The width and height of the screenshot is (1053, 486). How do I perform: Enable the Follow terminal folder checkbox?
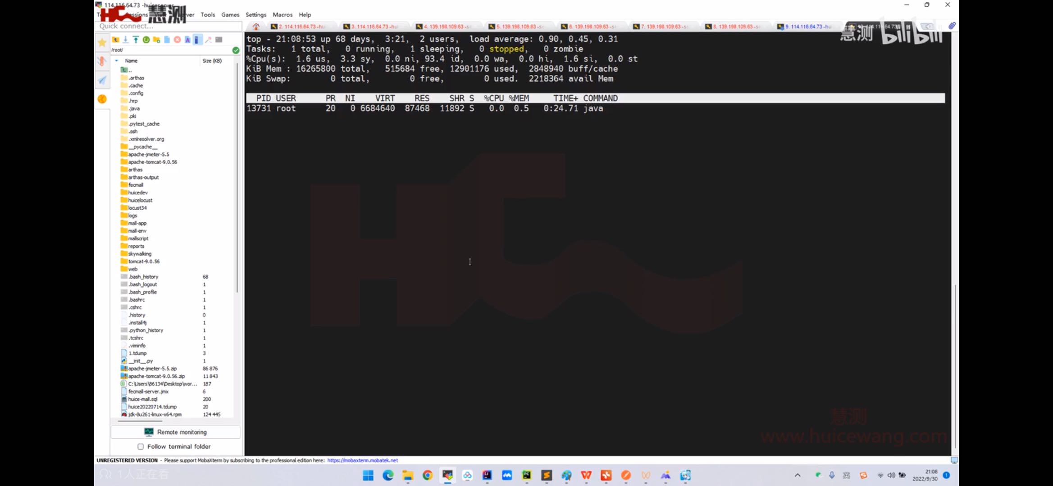pos(141,446)
